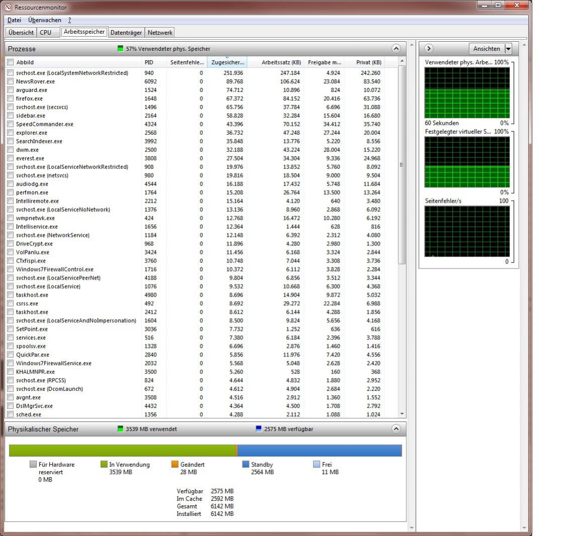
Task: Check the everest.exe checkbox
Action: point(11,158)
